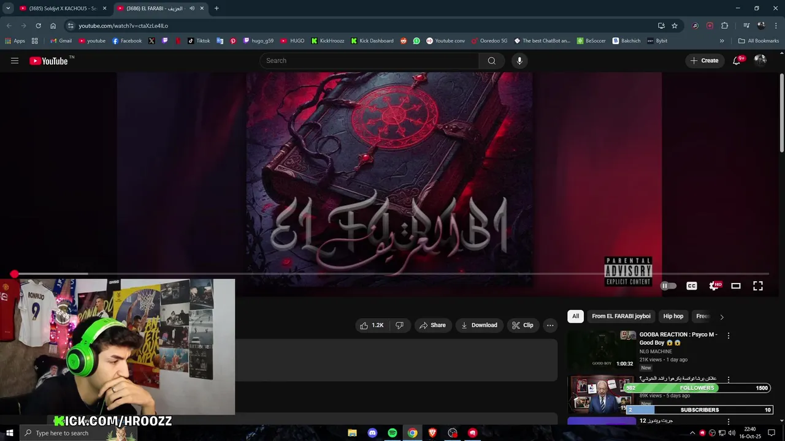
Task: Open the Tiktok bookmark
Action: (x=199, y=41)
